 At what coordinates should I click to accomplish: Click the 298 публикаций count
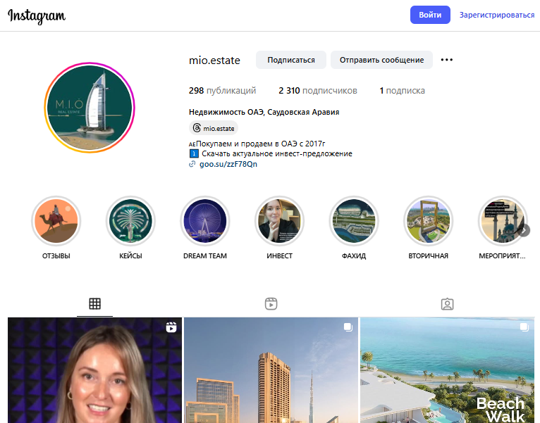[222, 91]
